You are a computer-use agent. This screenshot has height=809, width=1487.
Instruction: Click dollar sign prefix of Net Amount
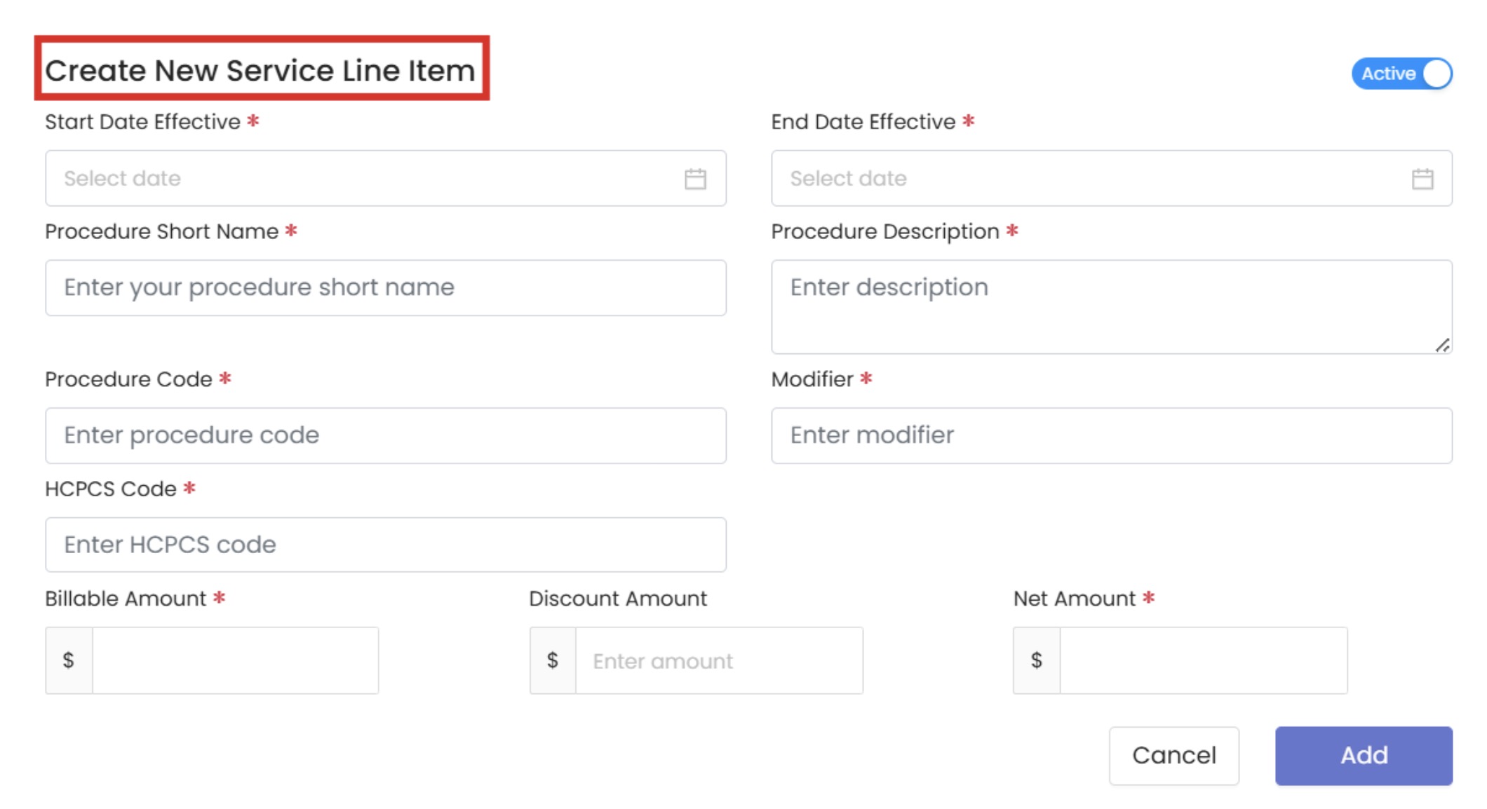(1036, 660)
